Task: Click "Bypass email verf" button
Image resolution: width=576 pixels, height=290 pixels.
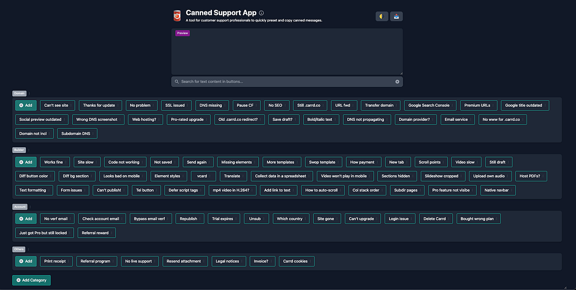Action: click(151, 219)
